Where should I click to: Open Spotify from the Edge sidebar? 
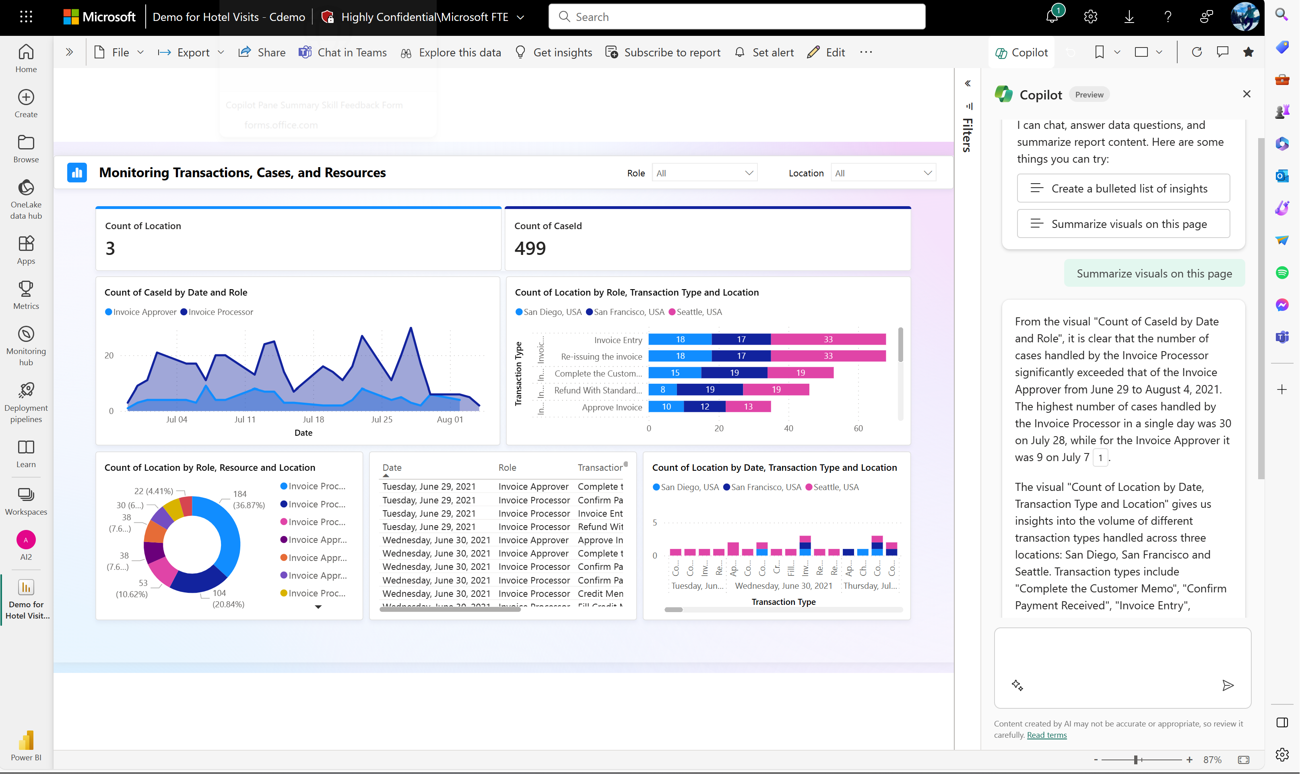point(1283,272)
